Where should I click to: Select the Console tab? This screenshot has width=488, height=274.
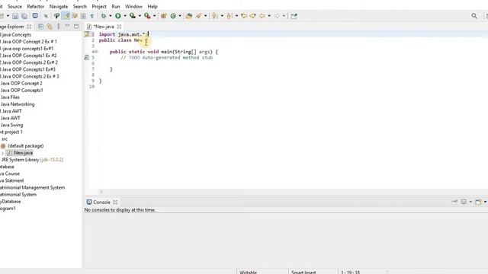101,202
